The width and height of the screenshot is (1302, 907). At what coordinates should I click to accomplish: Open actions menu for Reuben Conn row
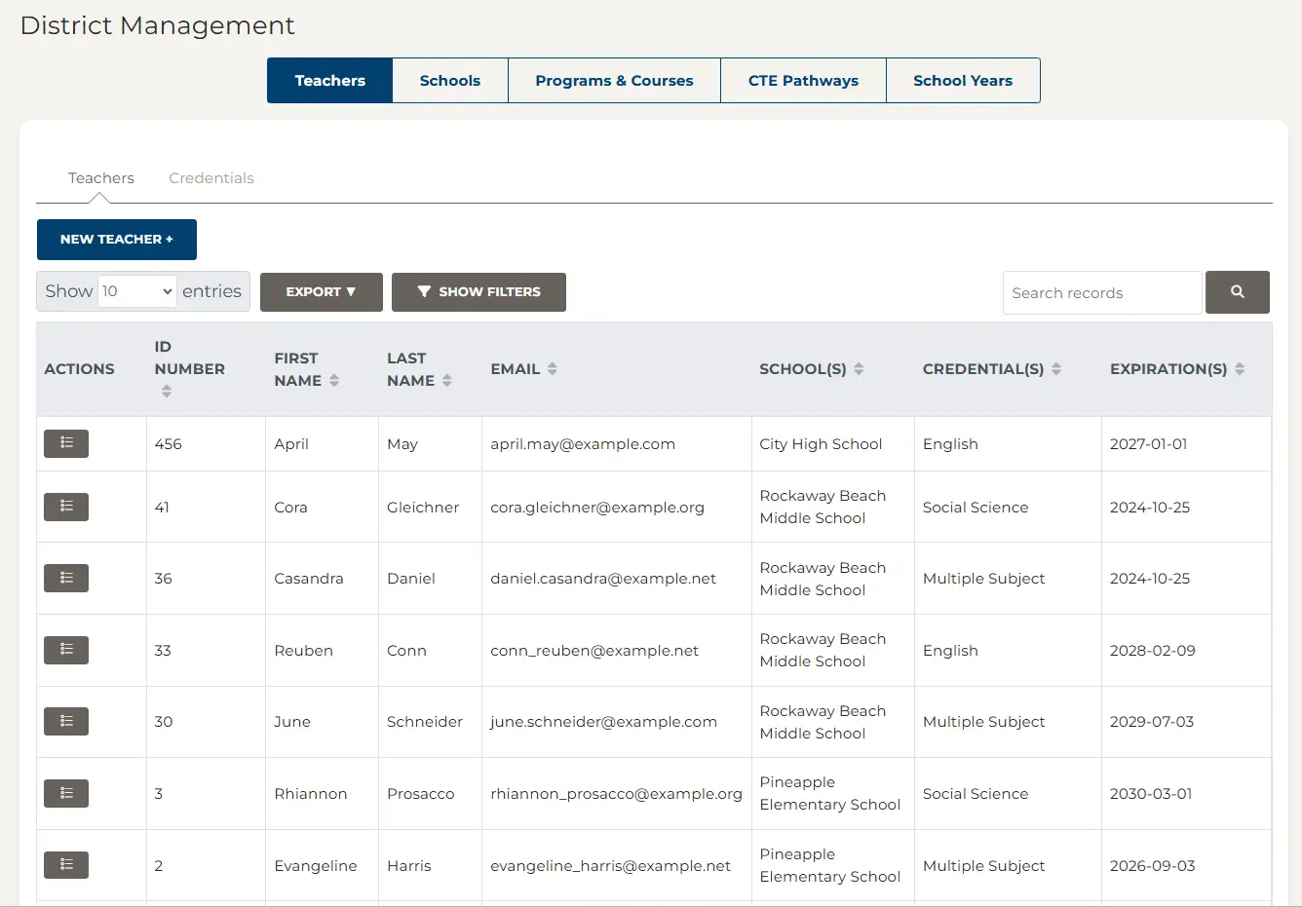tap(66, 650)
